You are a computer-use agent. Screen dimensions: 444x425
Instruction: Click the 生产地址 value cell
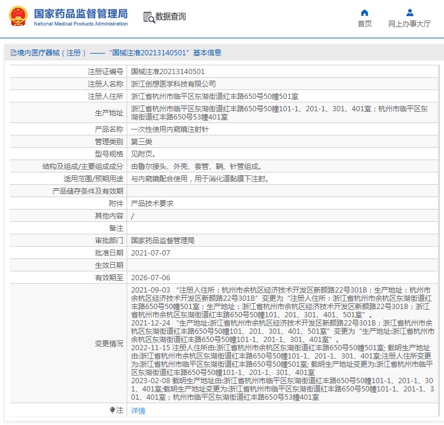pos(283,112)
